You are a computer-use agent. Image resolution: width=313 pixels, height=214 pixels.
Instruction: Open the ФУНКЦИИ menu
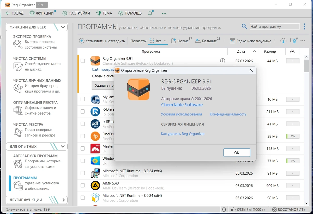click(x=42, y=13)
